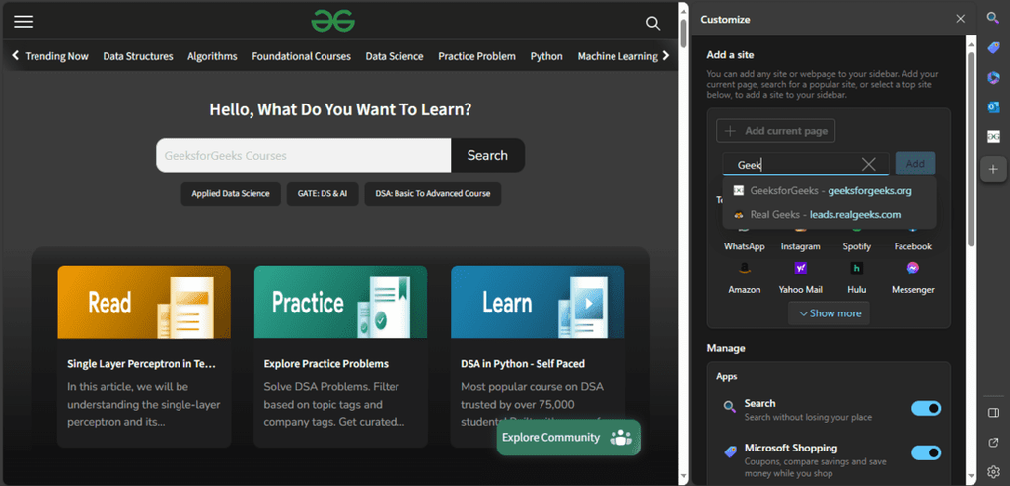Open the Trending Now tab

pos(56,56)
